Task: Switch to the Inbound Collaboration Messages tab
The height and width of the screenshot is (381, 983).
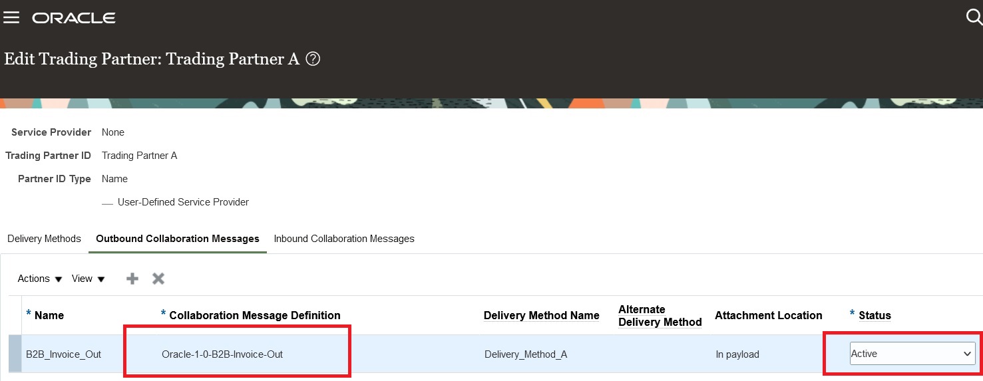Action: coord(344,239)
